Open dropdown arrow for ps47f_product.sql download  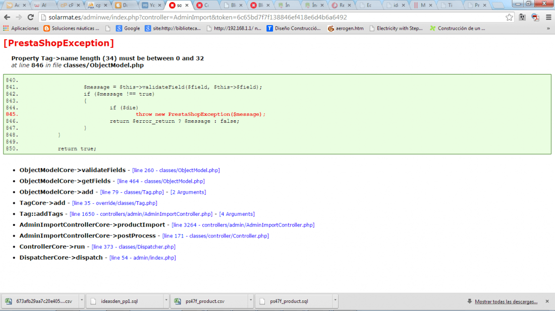(335, 301)
